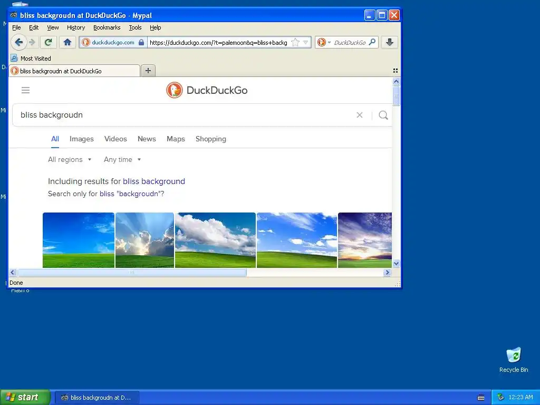This screenshot has width=540, height=405.
Task: Expand the All regions filter
Action: click(x=70, y=159)
